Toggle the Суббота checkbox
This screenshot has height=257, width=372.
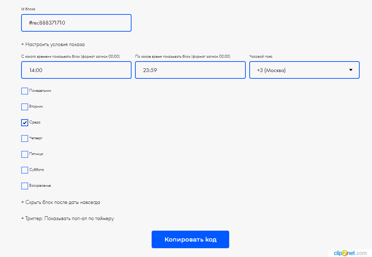pos(25,170)
